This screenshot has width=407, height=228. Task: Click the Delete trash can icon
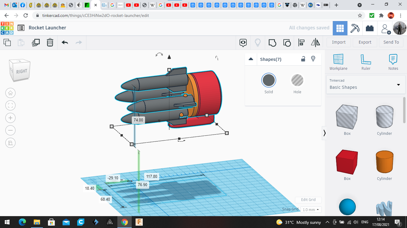click(50, 42)
